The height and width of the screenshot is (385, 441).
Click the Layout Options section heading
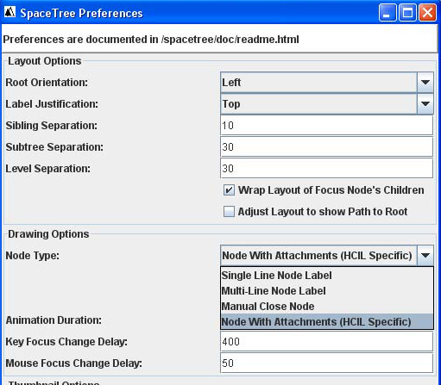(x=45, y=61)
